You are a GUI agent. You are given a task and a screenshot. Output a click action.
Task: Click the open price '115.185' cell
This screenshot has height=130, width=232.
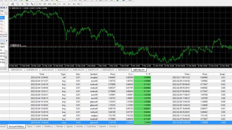click(112, 116)
